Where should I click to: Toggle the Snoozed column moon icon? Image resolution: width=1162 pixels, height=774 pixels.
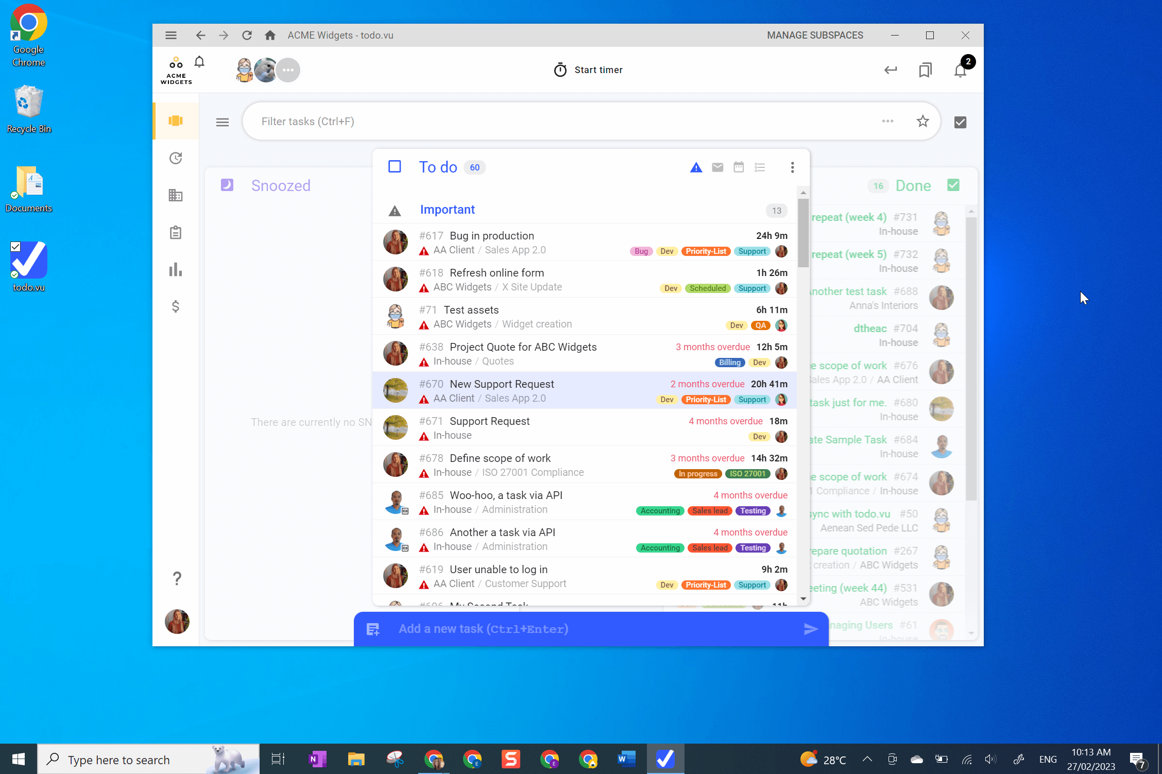227,185
